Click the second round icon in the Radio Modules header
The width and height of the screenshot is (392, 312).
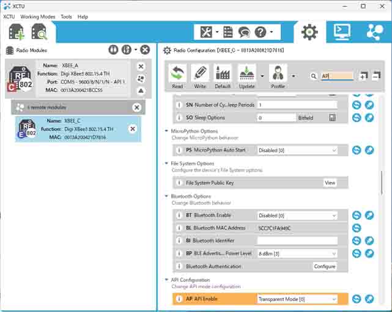pyautogui.click(x=127, y=49)
